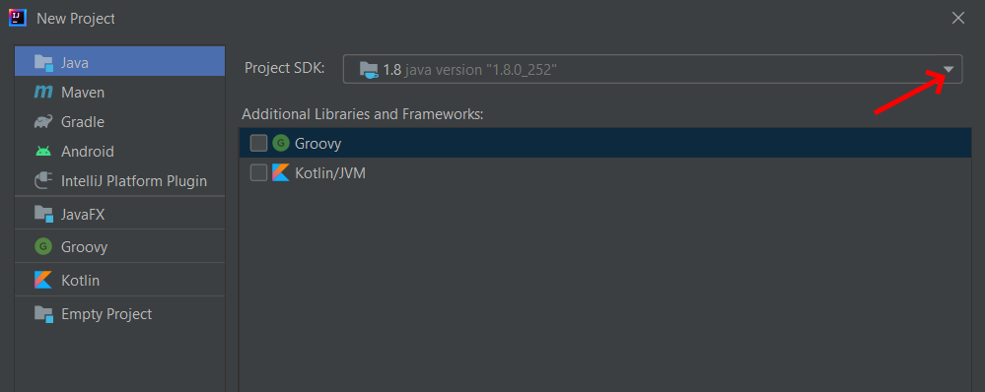Enable the Groovy library checkbox
The width and height of the screenshot is (985, 392).
click(x=258, y=144)
